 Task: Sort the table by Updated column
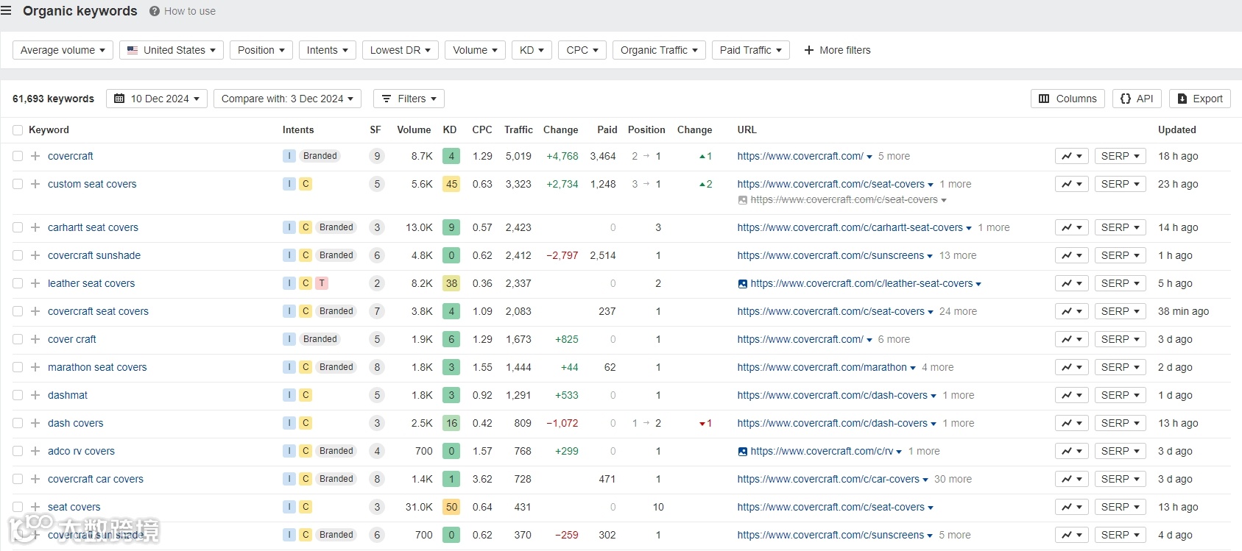click(1176, 130)
